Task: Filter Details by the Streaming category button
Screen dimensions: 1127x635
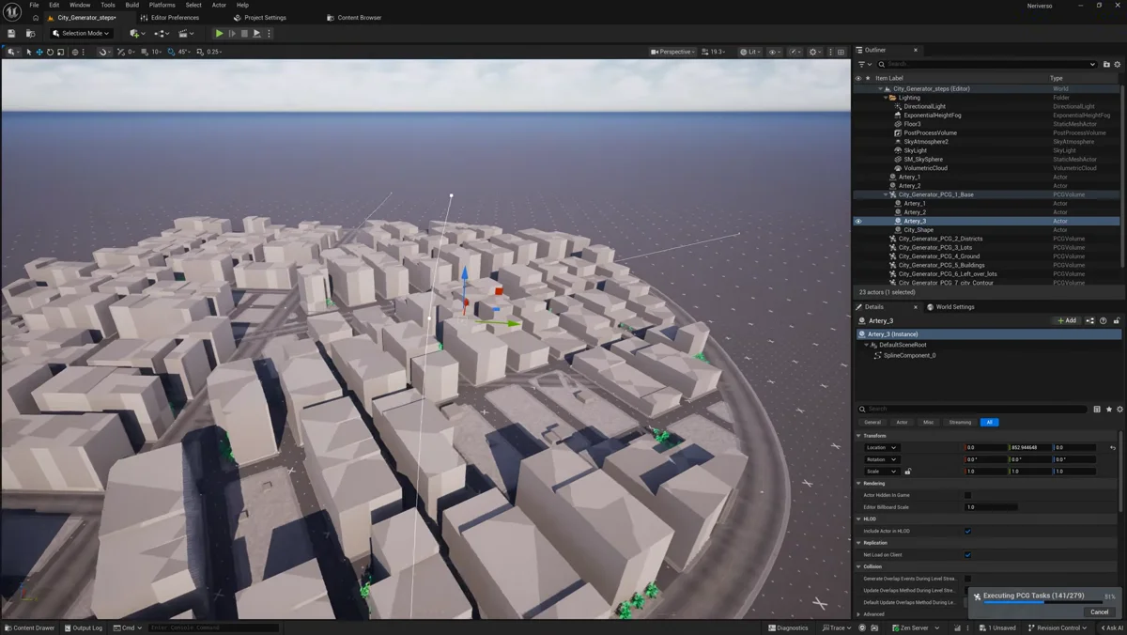Action: 960,422
